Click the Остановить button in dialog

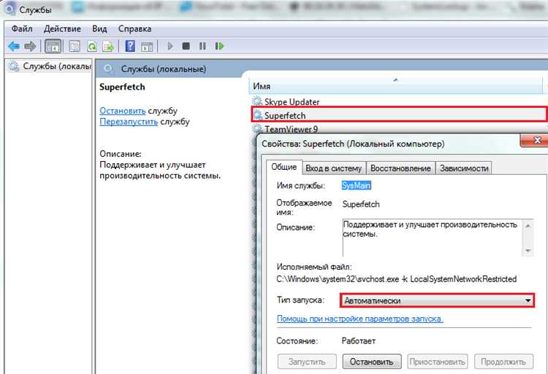coord(371,362)
